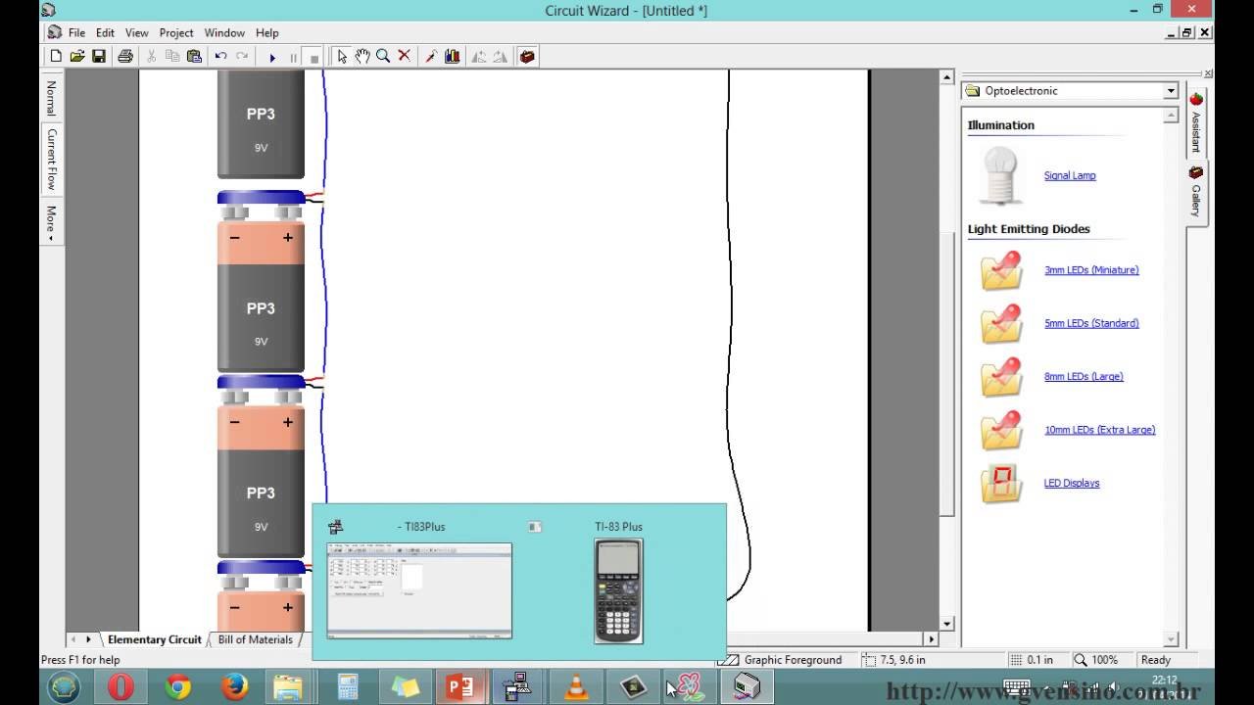Open the Assistant side panel tab

point(1195,122)
